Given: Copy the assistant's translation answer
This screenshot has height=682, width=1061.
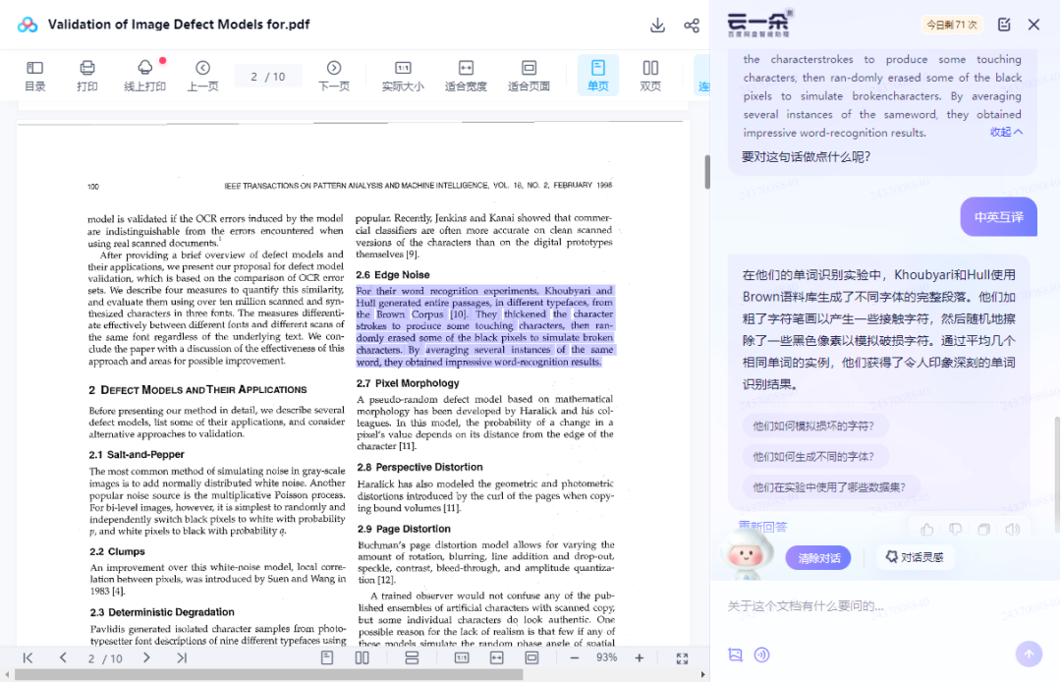Looking at the screenshot, I should [983, 529].
